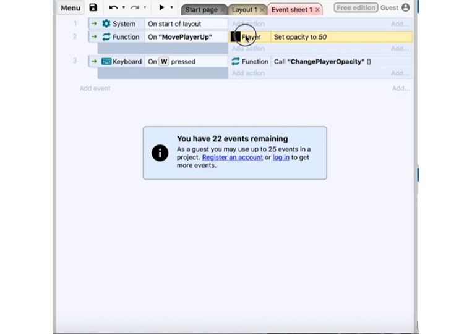472x334 pixels.
Task: Select On "MovePlayerUp" condition
Action: tap(186, 37)
